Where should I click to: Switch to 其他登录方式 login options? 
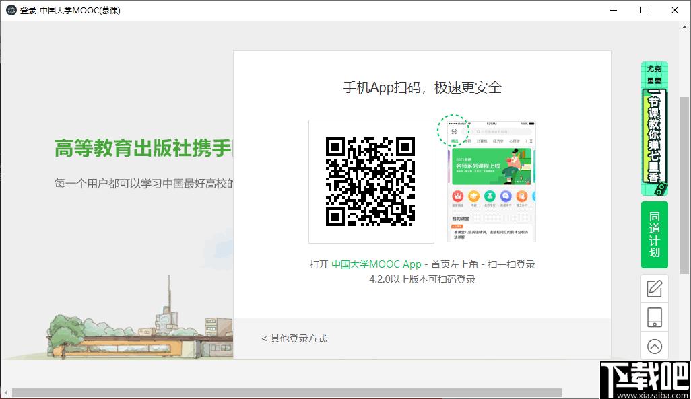coord(294,338)
